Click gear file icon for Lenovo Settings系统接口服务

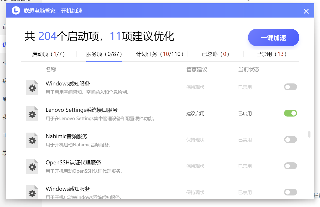pyautogui.click(x=32, y=114)
